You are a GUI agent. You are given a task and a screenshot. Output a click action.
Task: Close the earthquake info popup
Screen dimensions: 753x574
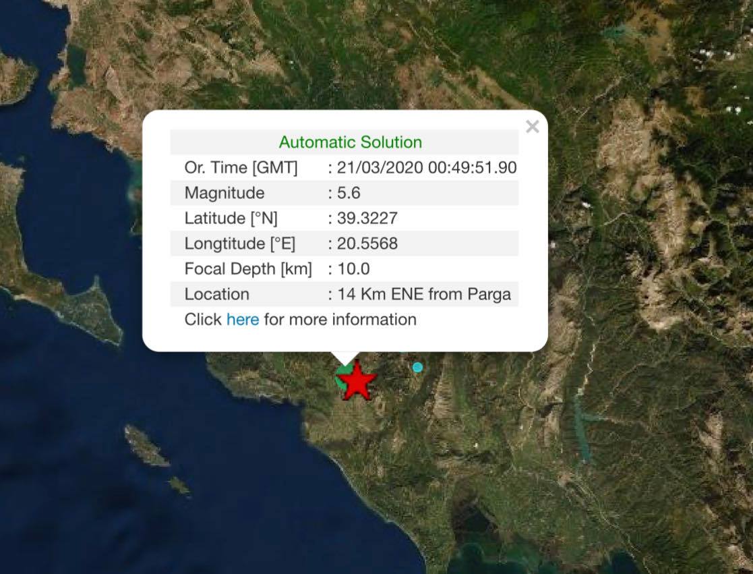coord(532,127)
